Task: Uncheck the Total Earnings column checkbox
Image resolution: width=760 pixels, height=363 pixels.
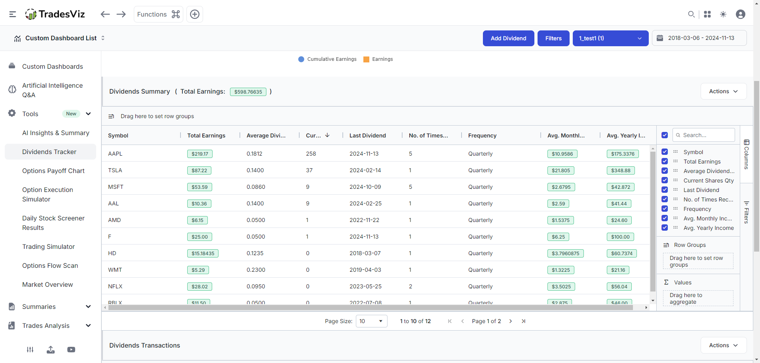Action: coord(665,161)
